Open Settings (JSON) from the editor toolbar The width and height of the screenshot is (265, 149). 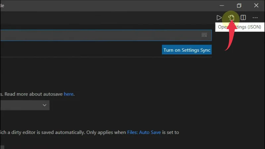(x=231, y=18)
